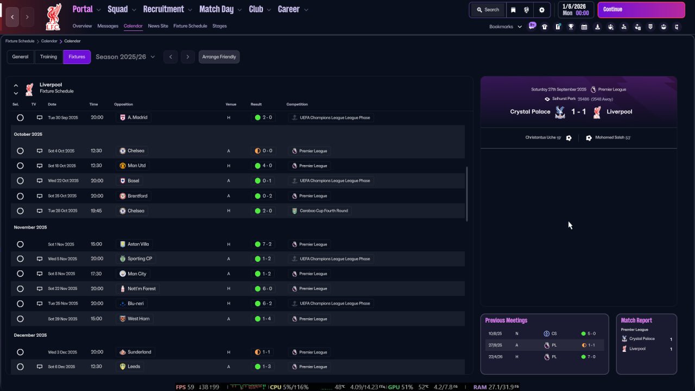Image resolution: width=695 pixels, height=391 pixels.
Task: Select the Brentford fixture radio button
Action: (20, 196)
